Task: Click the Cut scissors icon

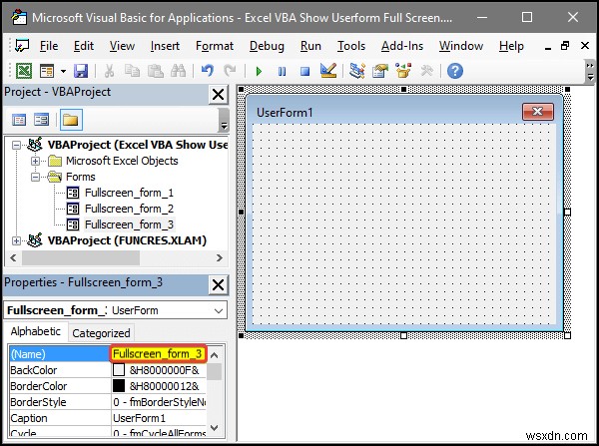Action: click(109, 71)
